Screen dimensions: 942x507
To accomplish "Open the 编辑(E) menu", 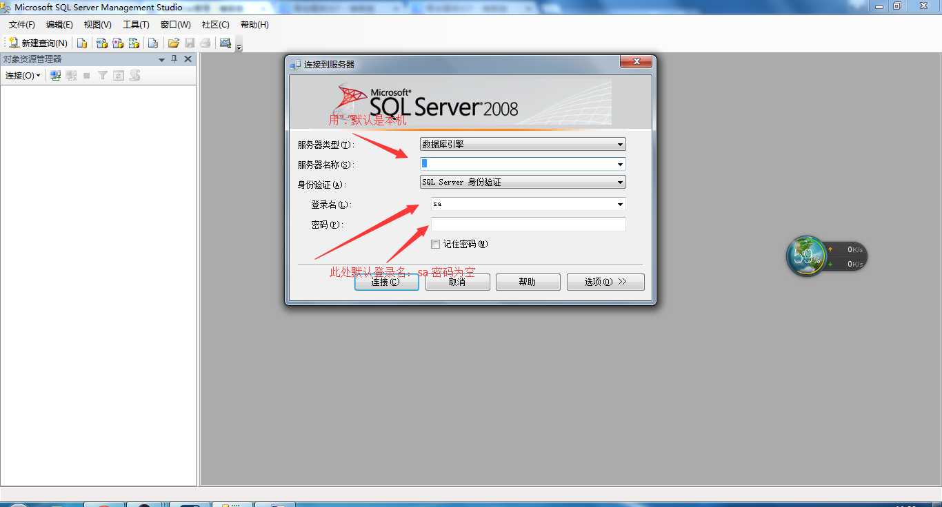I will 59,24.
